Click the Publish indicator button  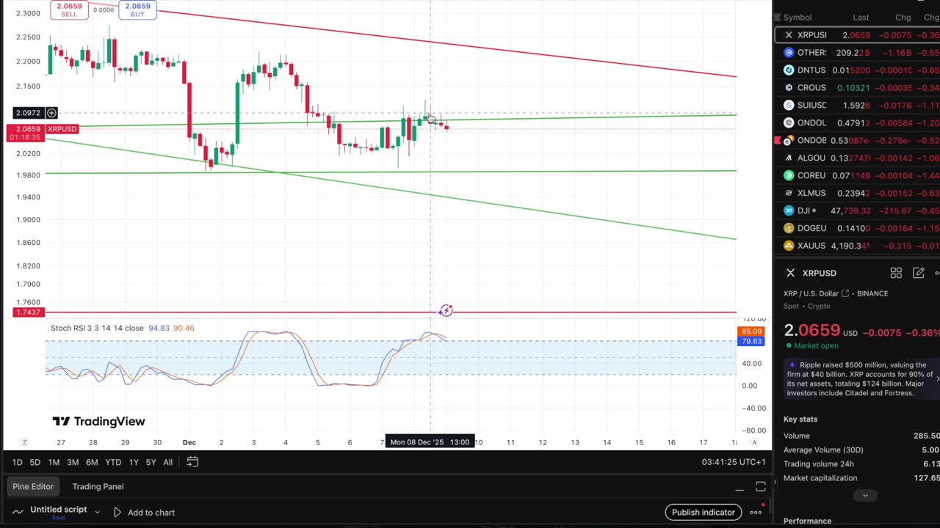point(703,513)
